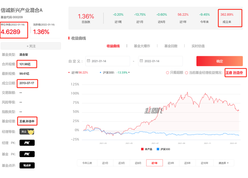Click the 最新规模 value 99.61亿
This screenshot has width=248, height=178.
(x=24, y=74)
